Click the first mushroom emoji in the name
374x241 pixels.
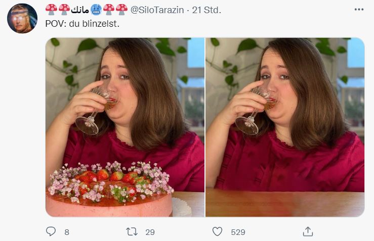[51, 10]
